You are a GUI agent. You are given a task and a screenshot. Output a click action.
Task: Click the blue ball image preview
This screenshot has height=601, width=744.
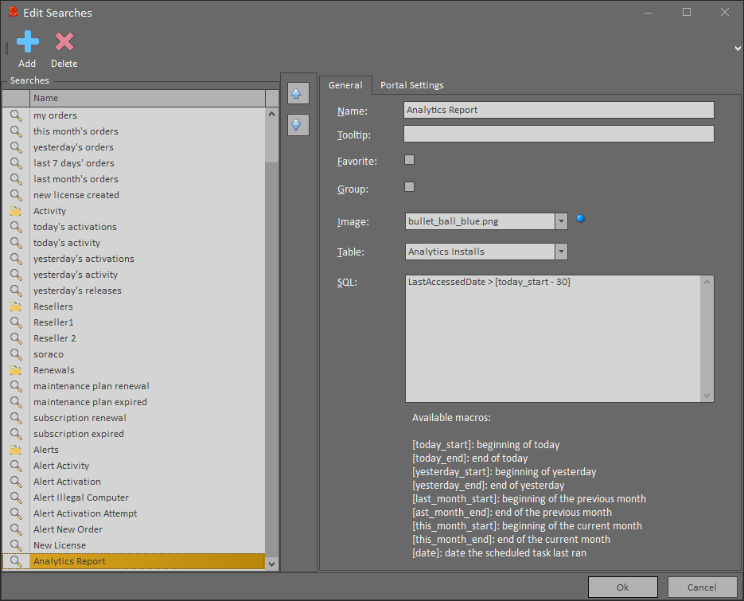point(580,219)
